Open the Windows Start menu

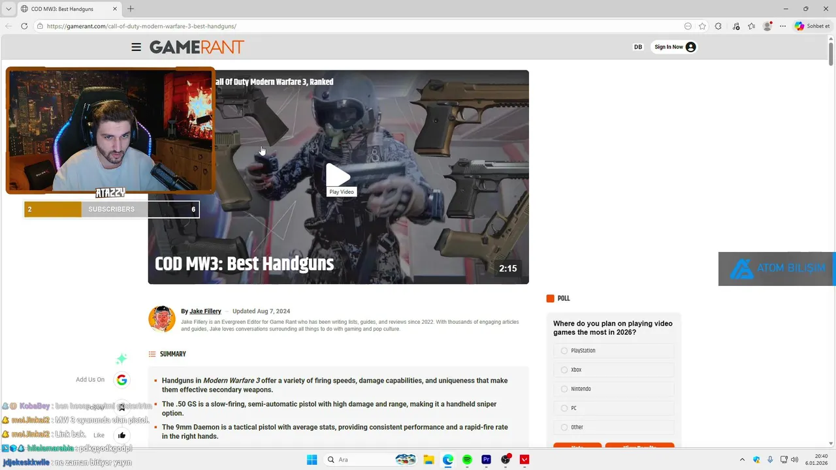[x=312, y=460]
